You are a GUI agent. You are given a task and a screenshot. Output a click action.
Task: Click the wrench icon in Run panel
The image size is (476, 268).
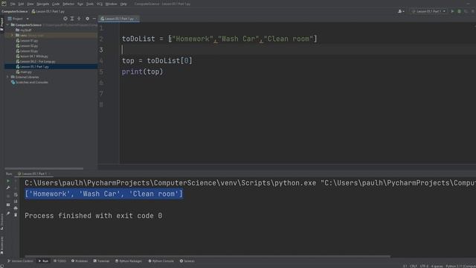coord(8,188)
